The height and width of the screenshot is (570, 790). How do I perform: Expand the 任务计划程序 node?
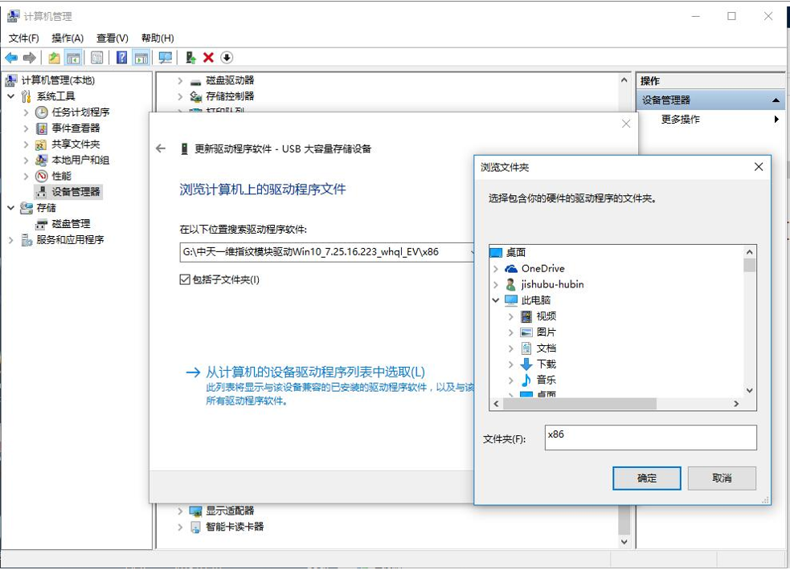pos(27,112)
